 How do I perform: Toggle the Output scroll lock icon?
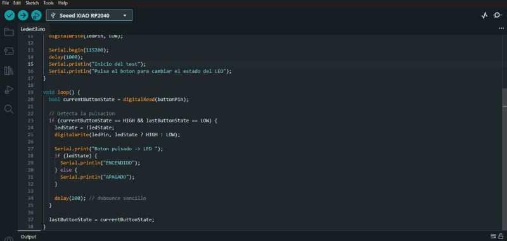[x=501, y=236]
